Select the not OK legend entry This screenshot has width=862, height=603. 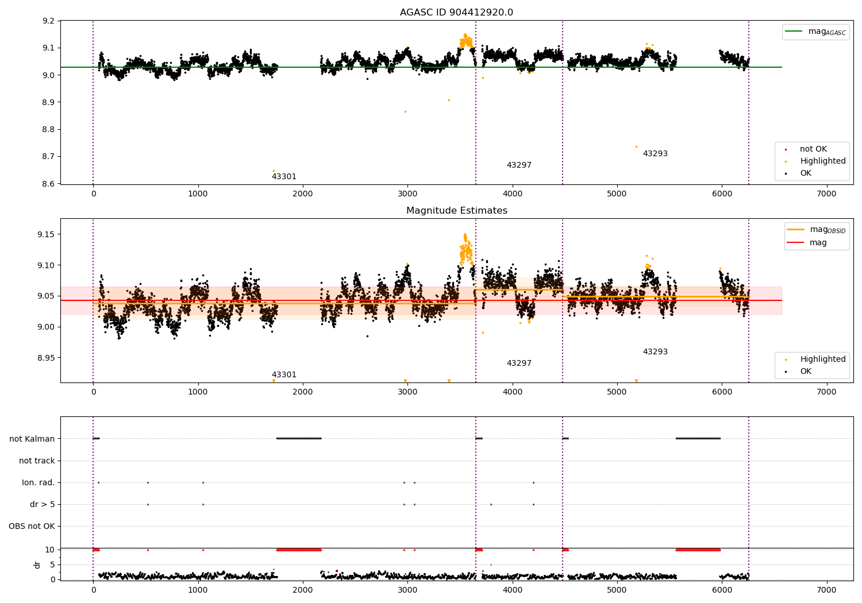(x=813, y=149)
